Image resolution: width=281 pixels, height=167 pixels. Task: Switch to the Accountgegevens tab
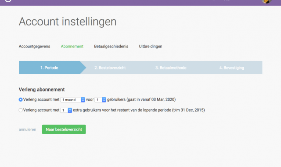point(34,47)
